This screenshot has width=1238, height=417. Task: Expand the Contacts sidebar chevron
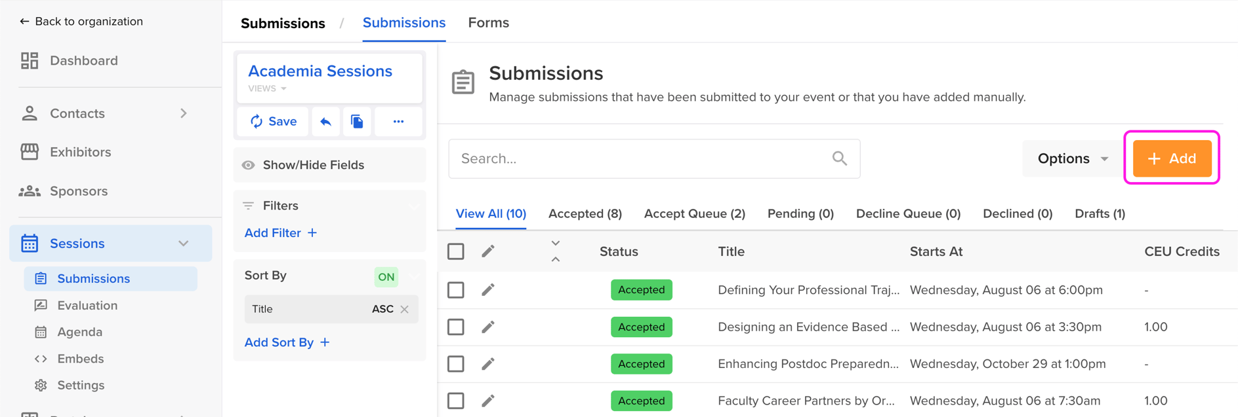pyautogui.click(x=184, y=113)
